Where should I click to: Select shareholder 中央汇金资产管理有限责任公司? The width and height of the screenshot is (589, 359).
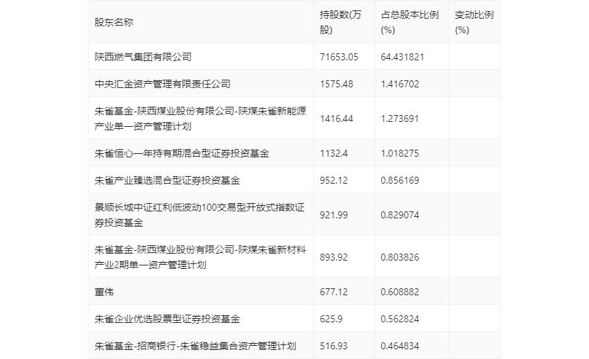pyautogui.click(x=162, y=84)
